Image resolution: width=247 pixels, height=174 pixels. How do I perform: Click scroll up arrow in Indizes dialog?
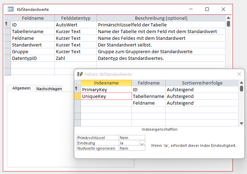(241, 83)
